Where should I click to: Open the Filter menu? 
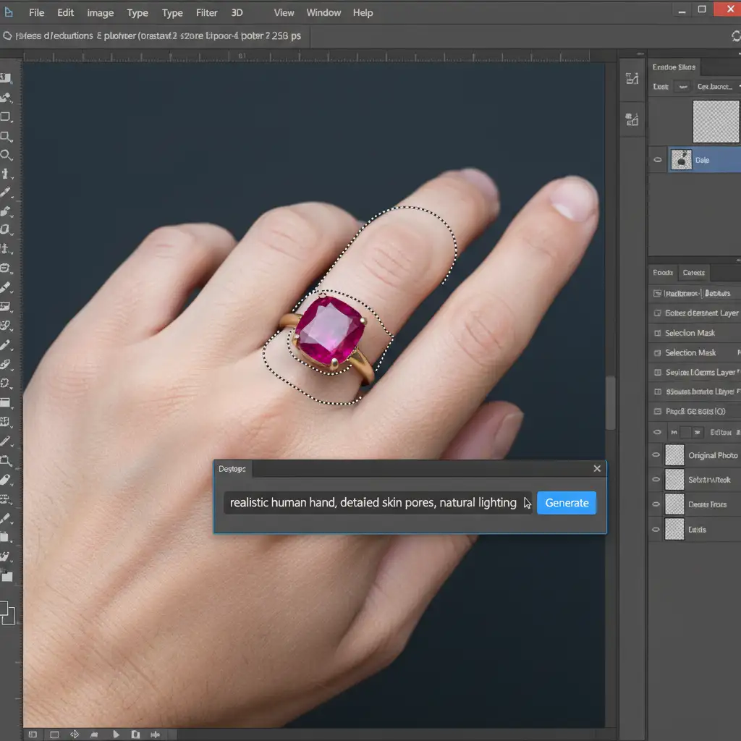pos(207,12)
